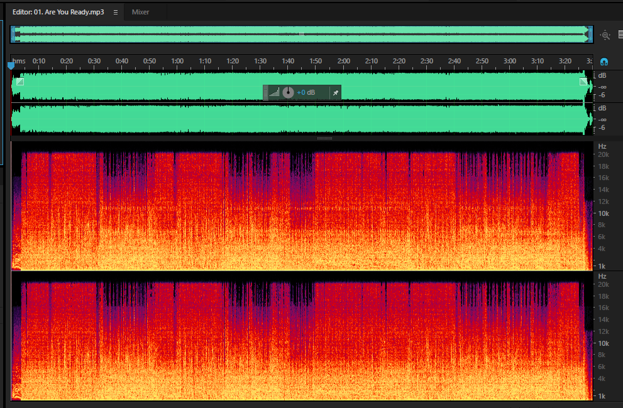This screenshot has width=623, height=408.
Task: Click the fade-out handle at waveform end
Action: click(x=583, y=82)
